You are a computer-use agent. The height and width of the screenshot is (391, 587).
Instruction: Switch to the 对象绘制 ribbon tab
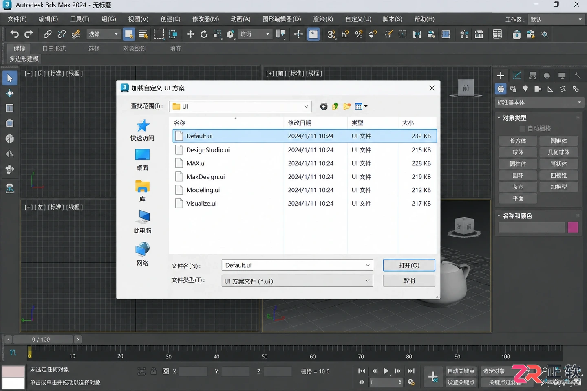(x=135, y=48)
